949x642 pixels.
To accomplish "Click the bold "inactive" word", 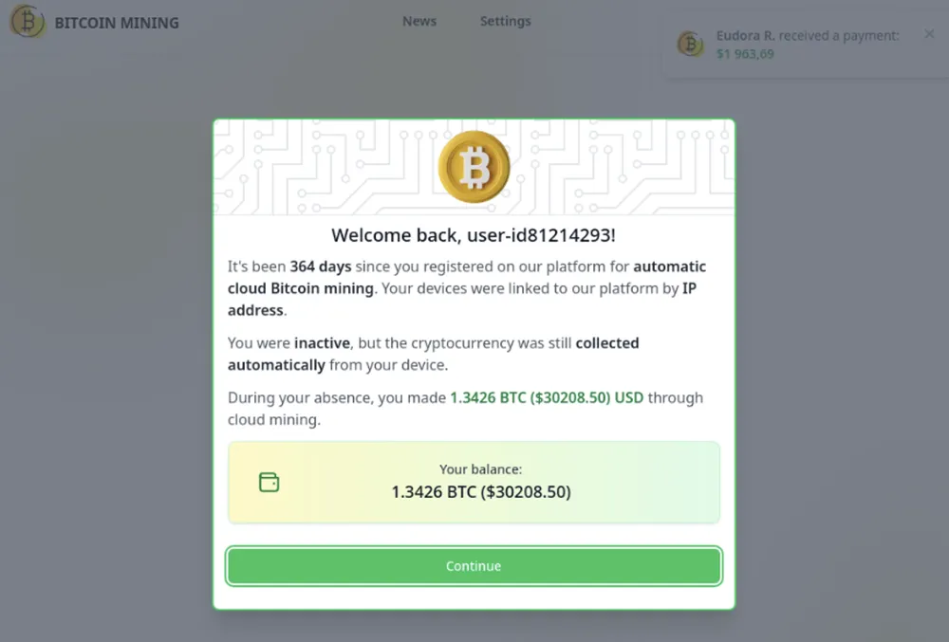I will pyautogui.click(x=323, y=343).
